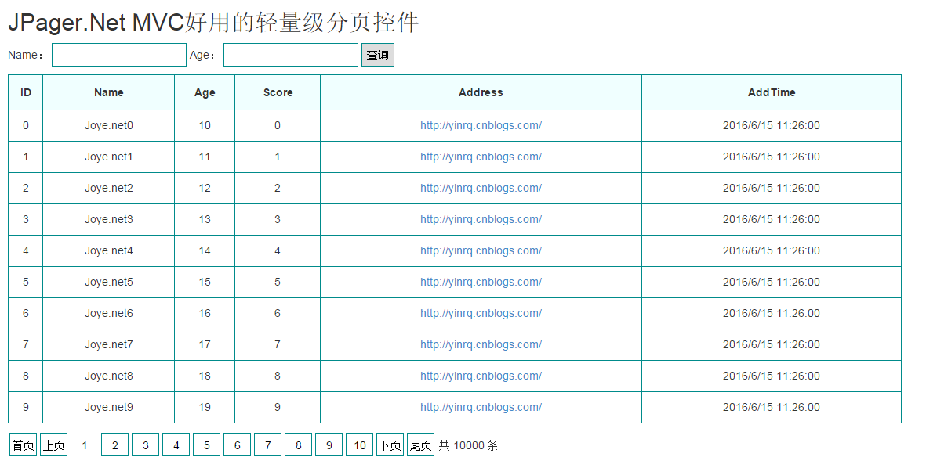926x468 pixels.
Task: Click the Address column header
Action: (481, 92)
